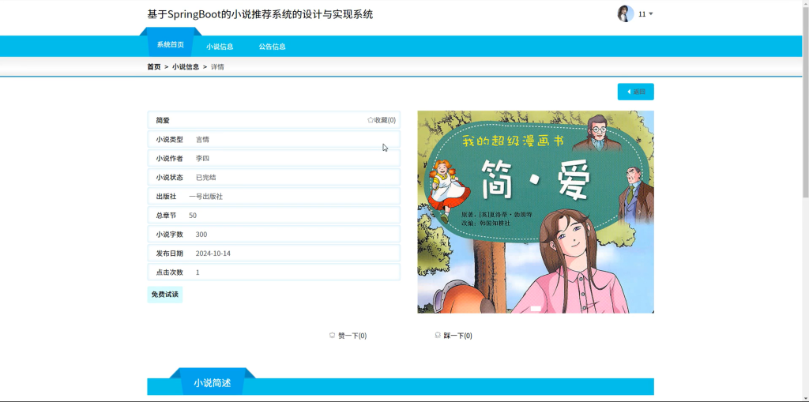Click the 踩一下 thumbs-down icon

click(438, 336)
